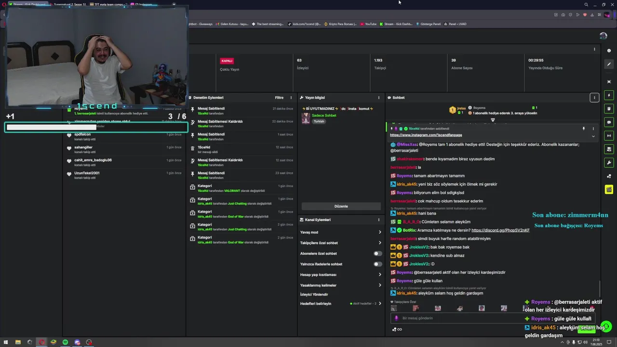Open the Sohbet panel three-dot menu
This screenshot has height=347, width=617.
tap(594, 97)
